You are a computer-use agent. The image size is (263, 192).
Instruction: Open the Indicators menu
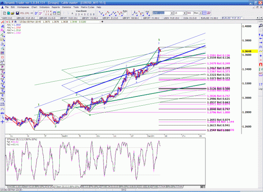tap(44, 7)
